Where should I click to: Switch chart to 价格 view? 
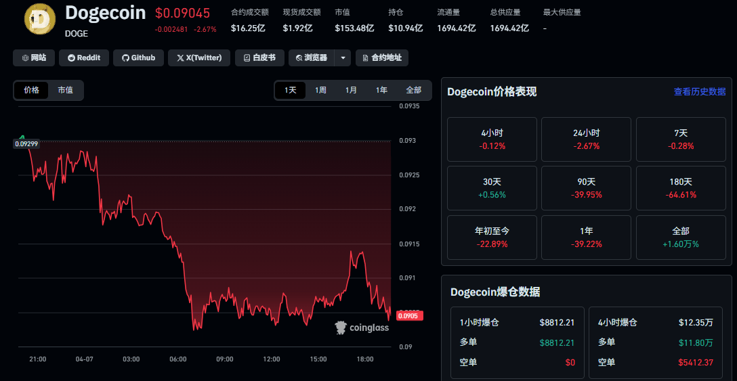pos(32,90)
